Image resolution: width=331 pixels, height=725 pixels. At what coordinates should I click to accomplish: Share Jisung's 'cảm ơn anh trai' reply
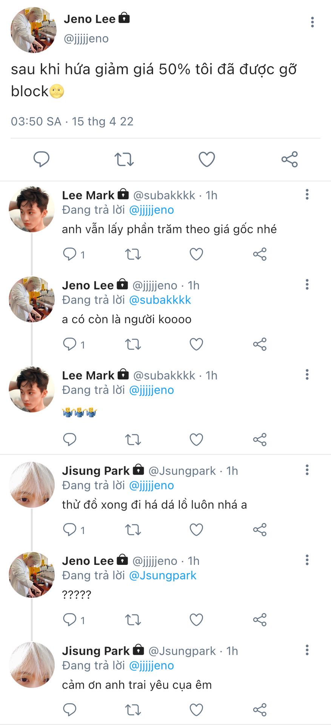pos(260,710)
